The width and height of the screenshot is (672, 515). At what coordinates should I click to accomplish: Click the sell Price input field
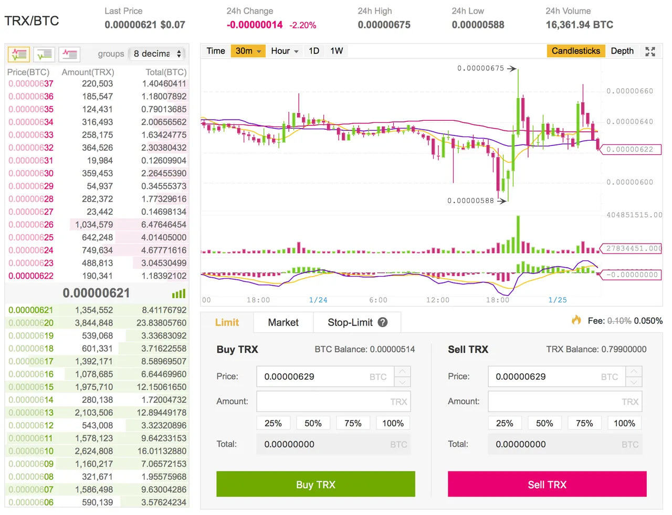(x=557, y=376)
